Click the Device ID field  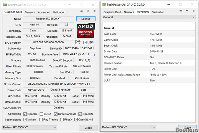point(79,48)
